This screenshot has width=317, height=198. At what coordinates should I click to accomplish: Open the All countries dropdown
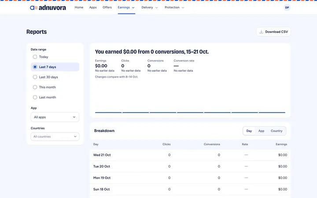55,136
